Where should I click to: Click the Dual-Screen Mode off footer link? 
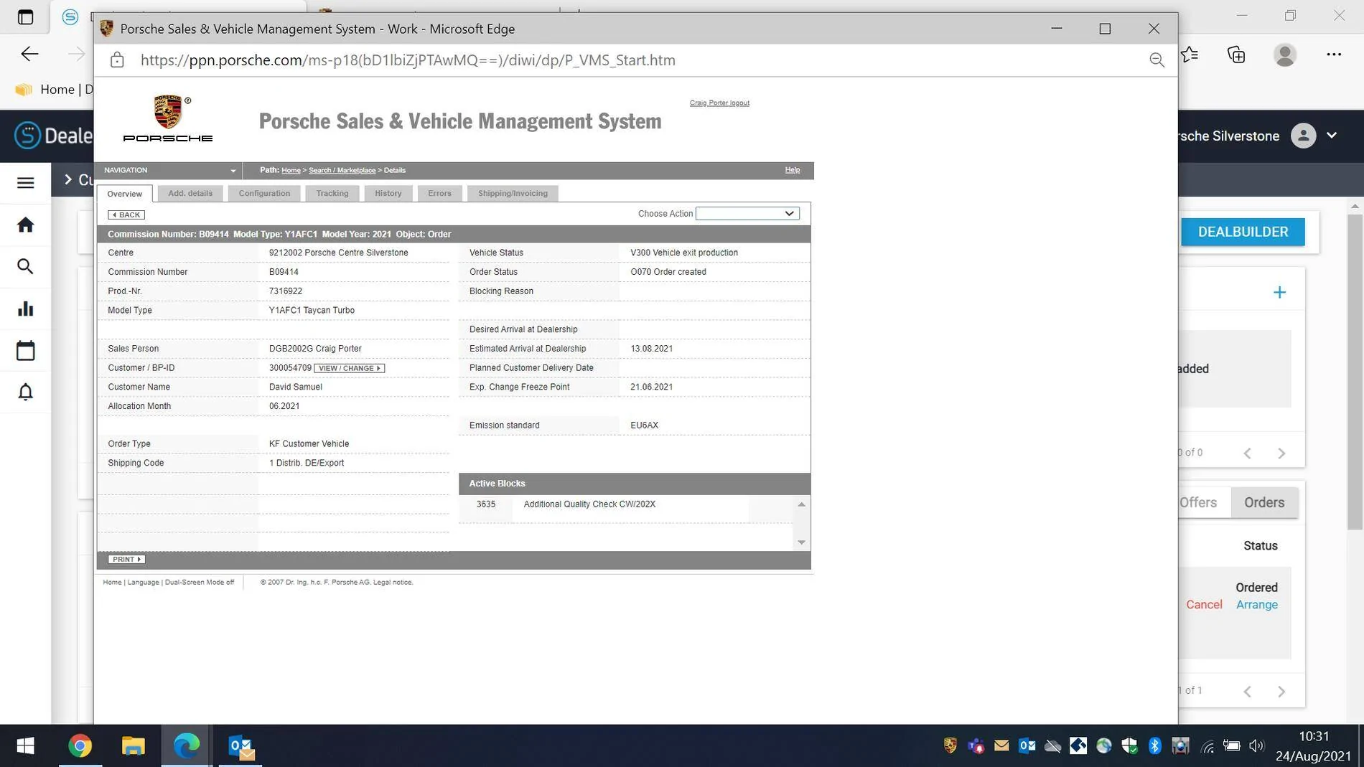click(200, 583)
